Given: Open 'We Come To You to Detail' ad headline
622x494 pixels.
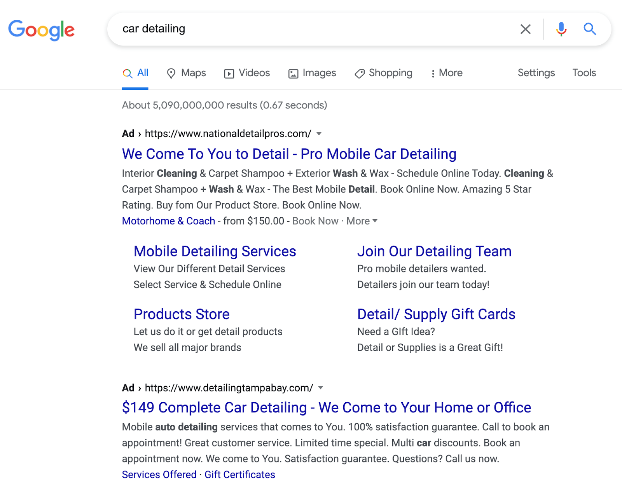Looking at the screenshot, I should coord(289,154).
